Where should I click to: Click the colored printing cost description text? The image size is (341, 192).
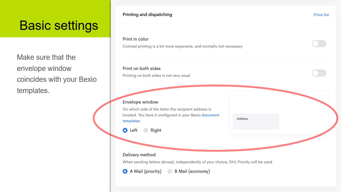click(x=182, y=46)
